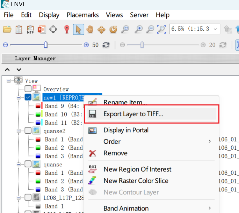Select the orange Fly move tool
239x213 pixels.
point(101,30)
